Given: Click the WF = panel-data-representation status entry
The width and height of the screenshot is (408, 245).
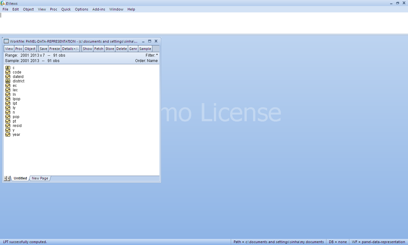Looking at the screenshot, I should [x=378, y=242].
